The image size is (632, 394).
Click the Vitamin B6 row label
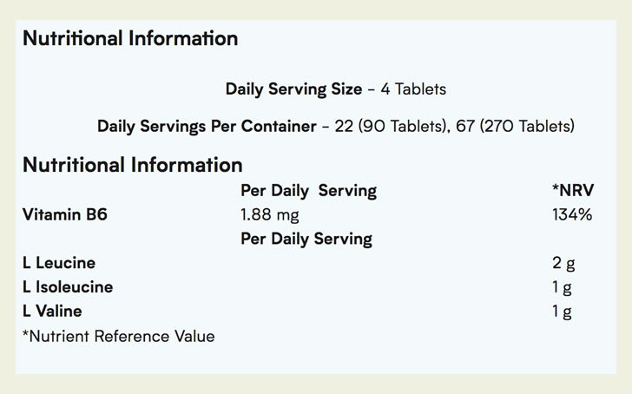66,214
